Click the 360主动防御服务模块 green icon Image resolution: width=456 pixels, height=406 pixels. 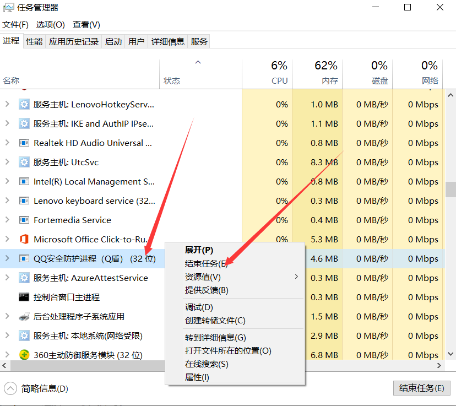(x=24, y=355)
